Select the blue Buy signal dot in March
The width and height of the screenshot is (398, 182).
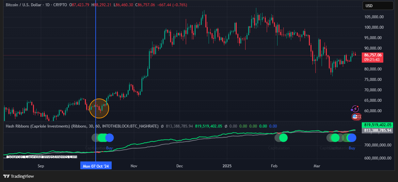coord(352,138)
